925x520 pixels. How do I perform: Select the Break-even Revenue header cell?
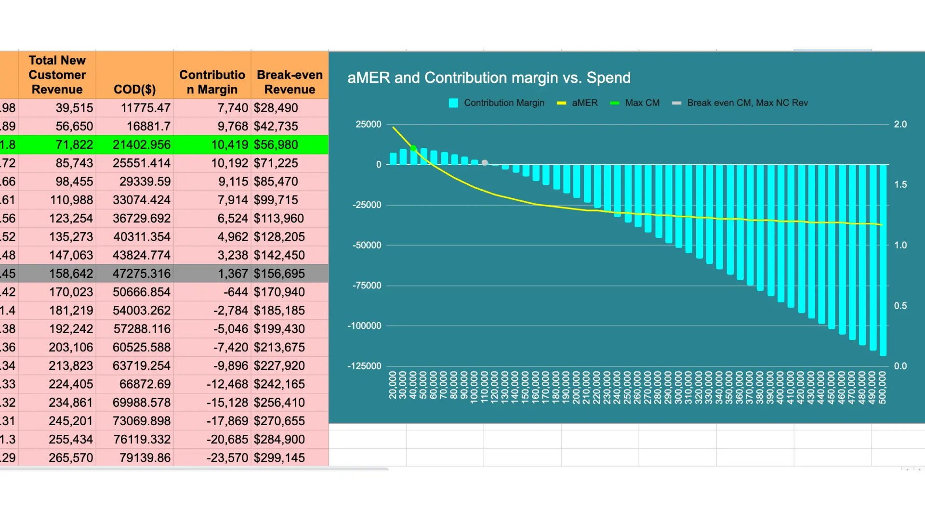pyautogui.click(x=290, y=82)
